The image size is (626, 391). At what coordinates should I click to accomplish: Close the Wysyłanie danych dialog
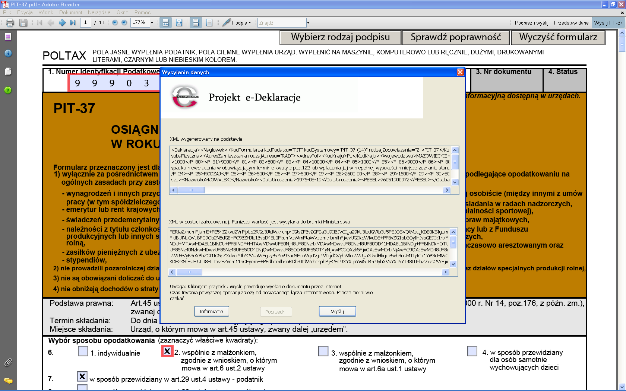point(461,72)
